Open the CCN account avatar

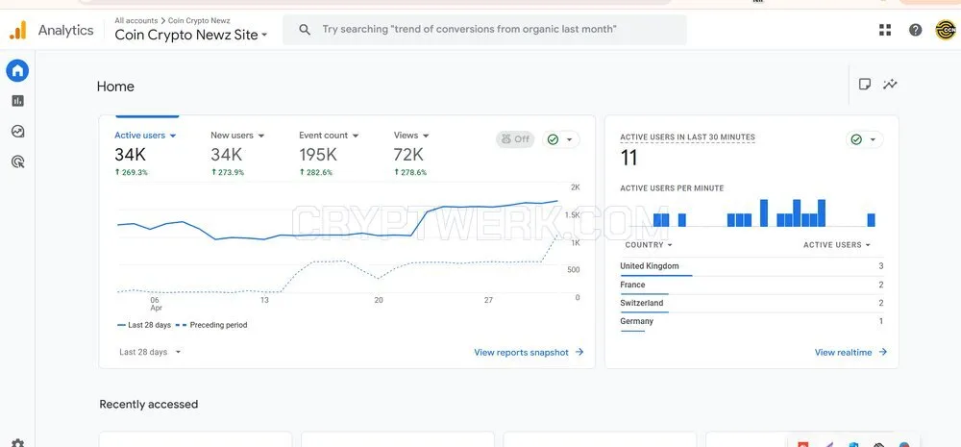tap(947, 30)
